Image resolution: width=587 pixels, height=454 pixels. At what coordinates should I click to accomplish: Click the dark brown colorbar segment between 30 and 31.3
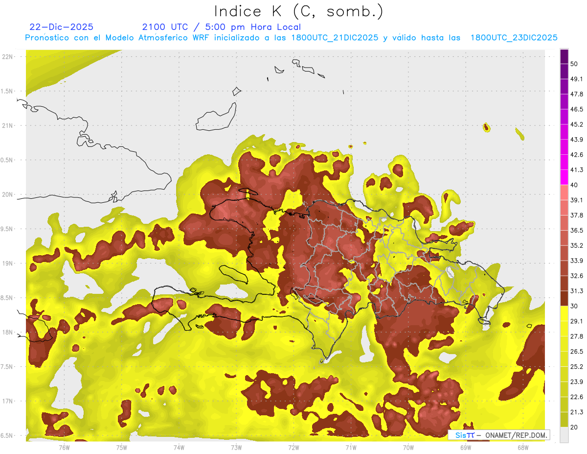(564, 298)
